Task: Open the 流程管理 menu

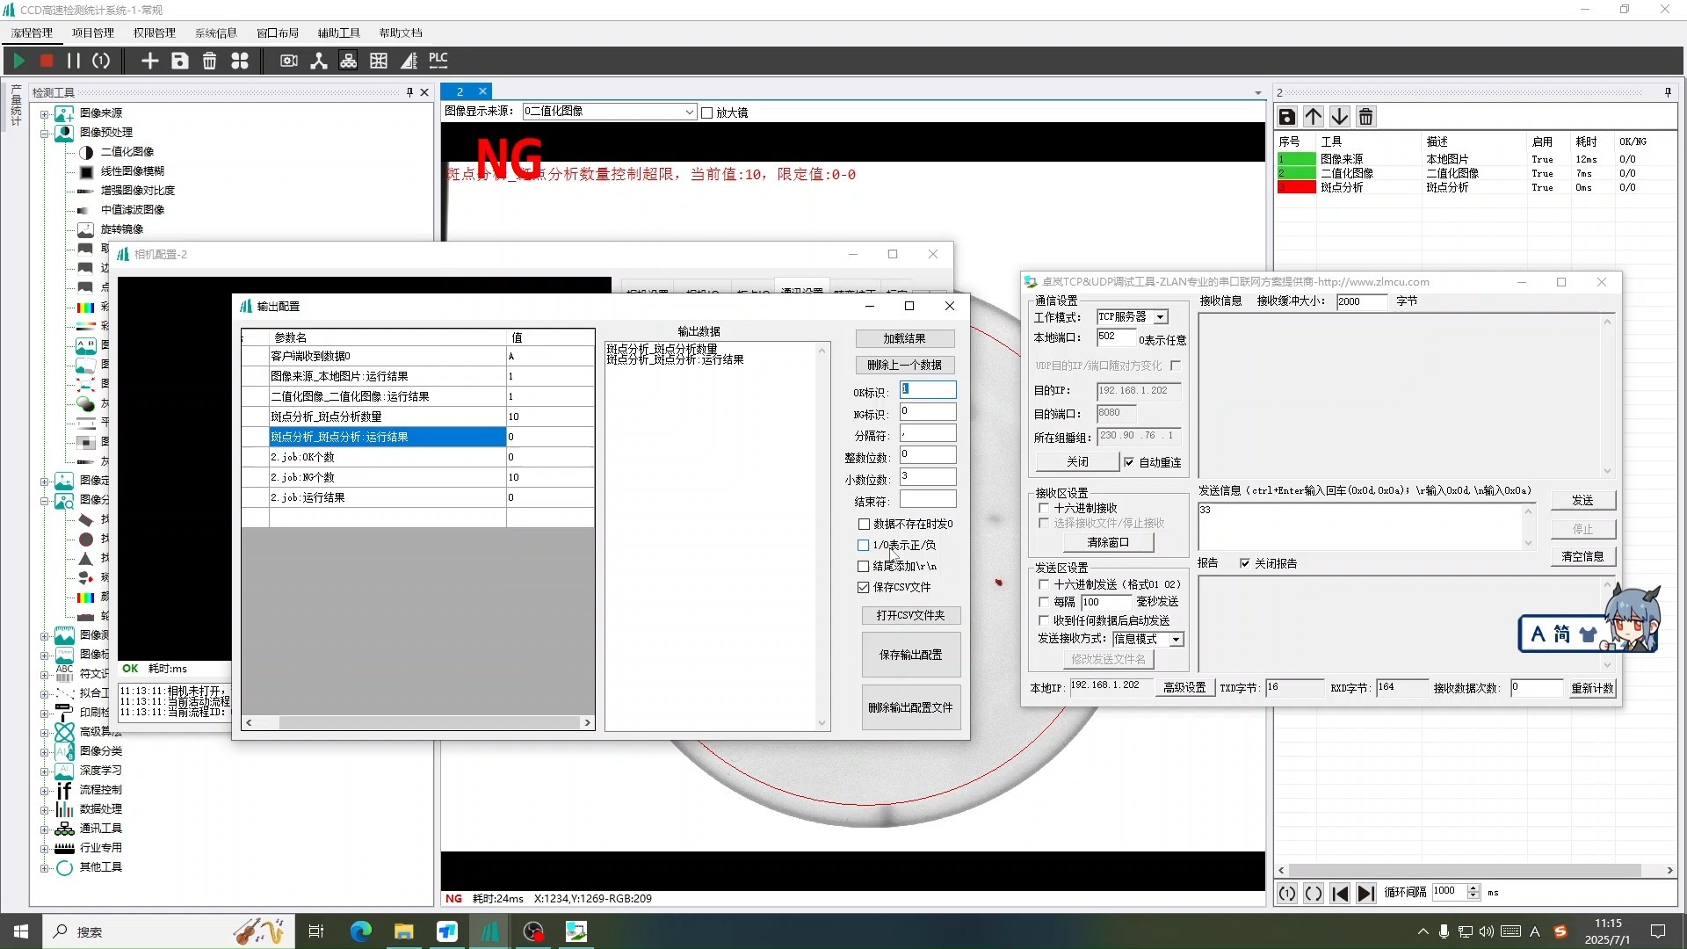Action: point(32,33)
